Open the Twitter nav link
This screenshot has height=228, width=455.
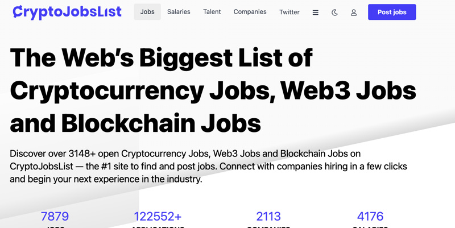tap(289, 12)
